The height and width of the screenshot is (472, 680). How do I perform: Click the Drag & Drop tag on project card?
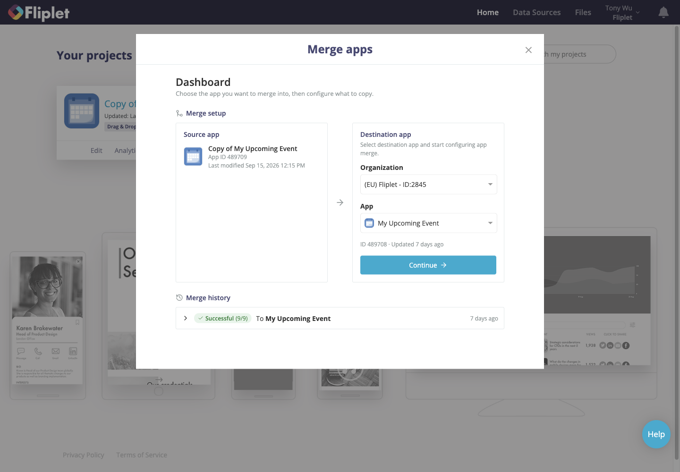(121, 126)
